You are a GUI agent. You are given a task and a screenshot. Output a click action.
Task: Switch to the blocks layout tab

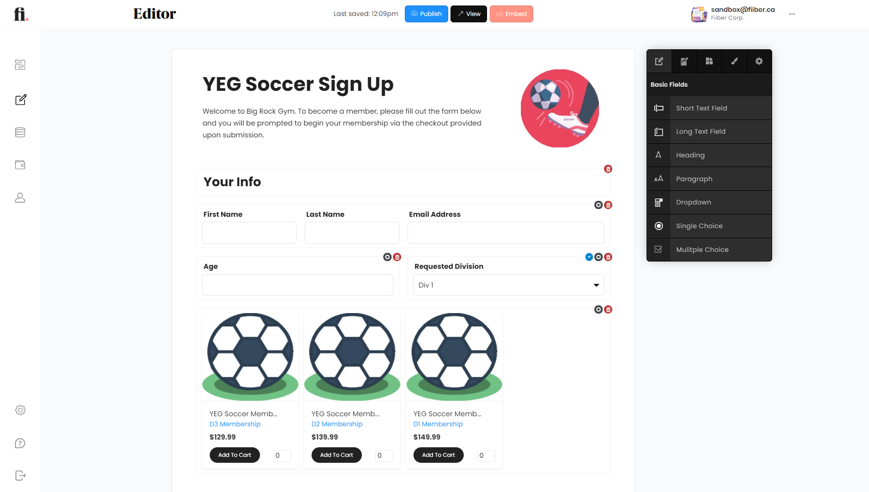click(x=709, y=61)
